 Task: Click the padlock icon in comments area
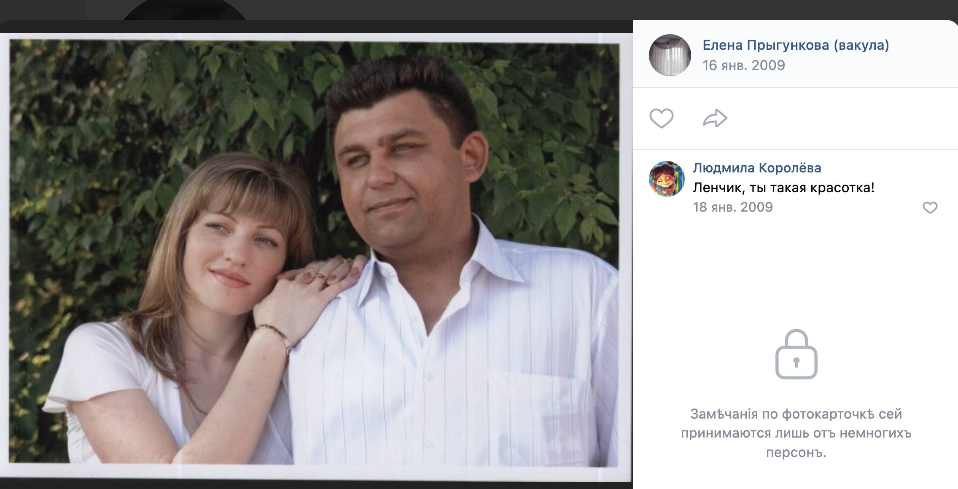coord(796,354)
